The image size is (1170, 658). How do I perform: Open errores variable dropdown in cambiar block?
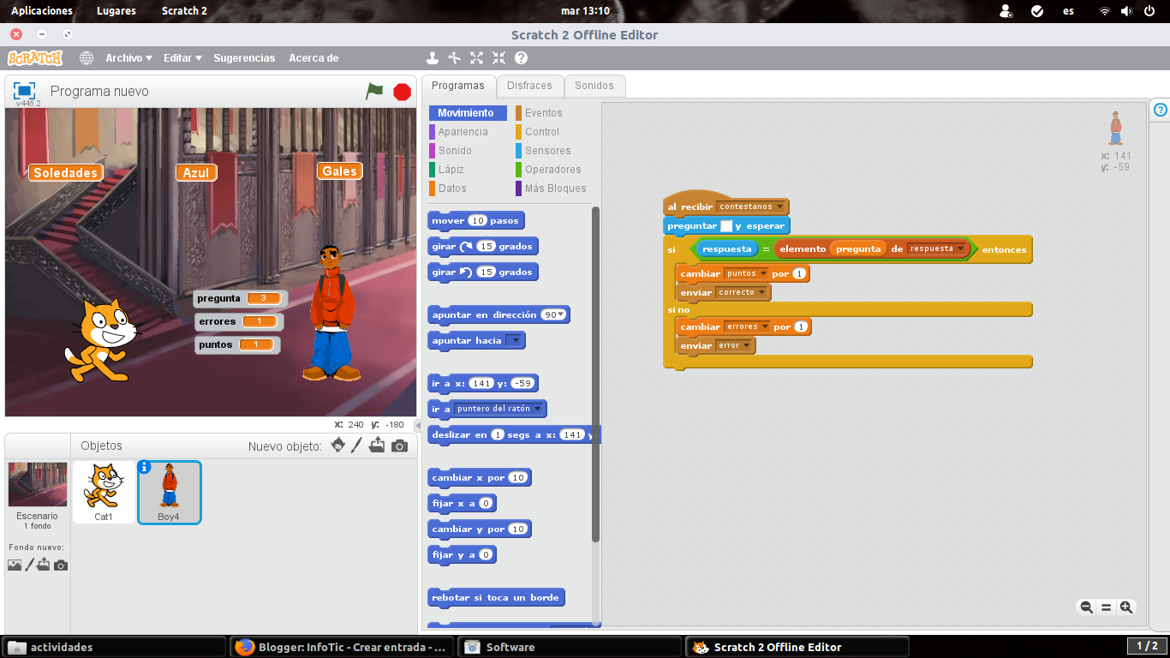tap(765, 327)
